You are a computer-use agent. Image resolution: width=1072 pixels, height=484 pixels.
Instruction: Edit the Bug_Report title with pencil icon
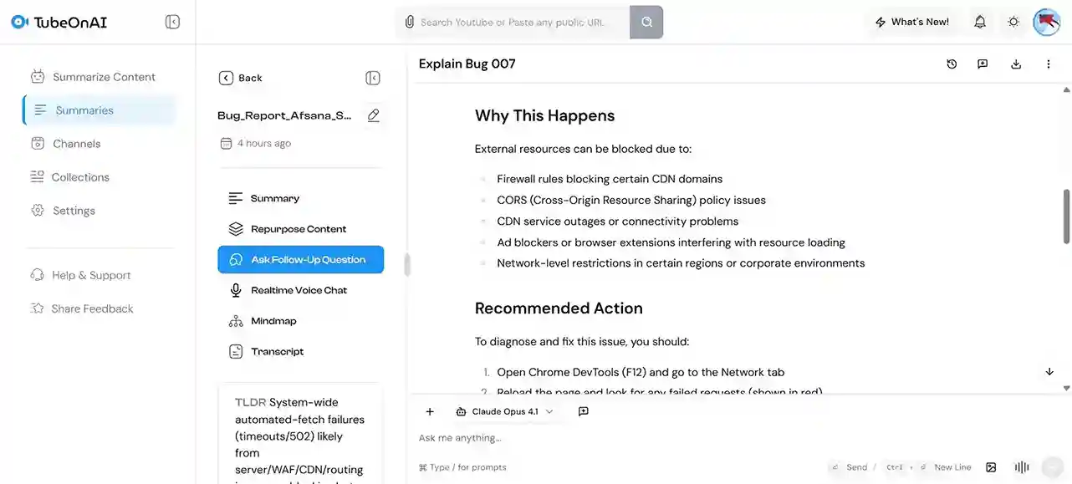[373, 115]
